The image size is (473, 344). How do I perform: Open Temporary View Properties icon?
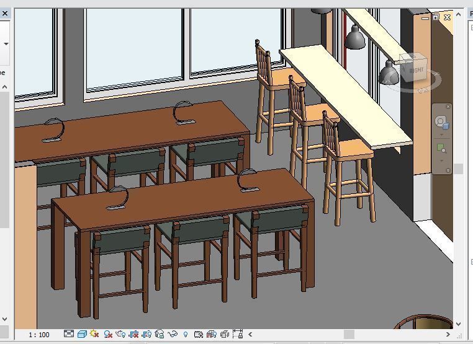tap(199, 334)
